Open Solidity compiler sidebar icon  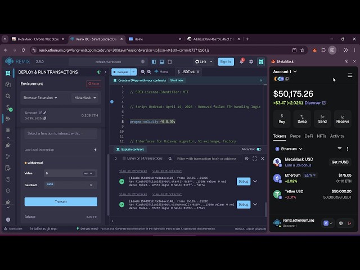(8, 107)
